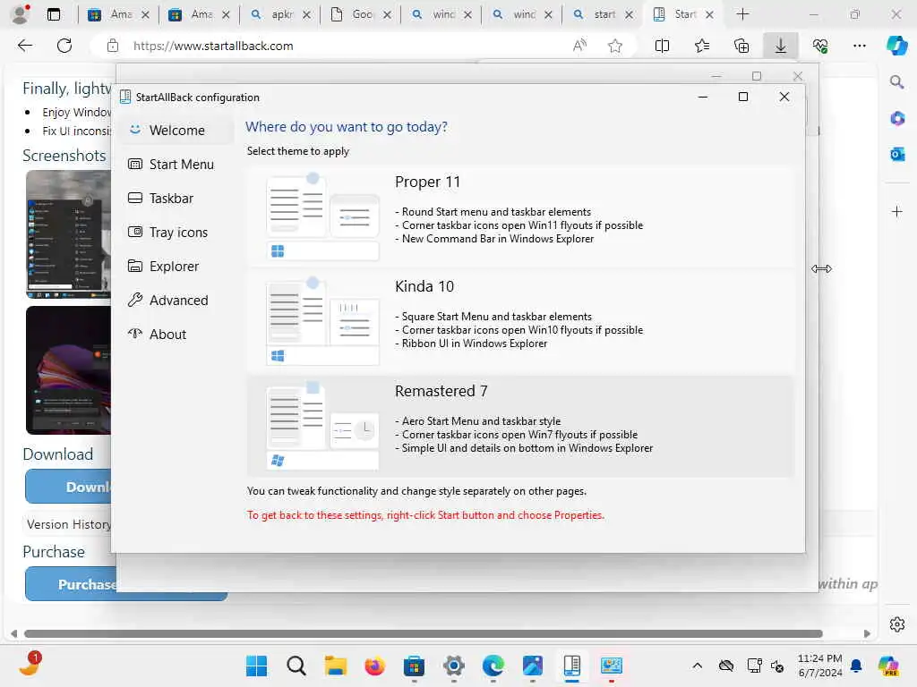The width and height of the screenshot is (917, 687).
Task: Open the About page in sidebar
Action: point(176,334)
